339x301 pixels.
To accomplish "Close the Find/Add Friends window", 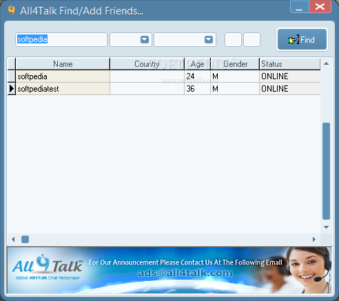I will pos(320,7).
